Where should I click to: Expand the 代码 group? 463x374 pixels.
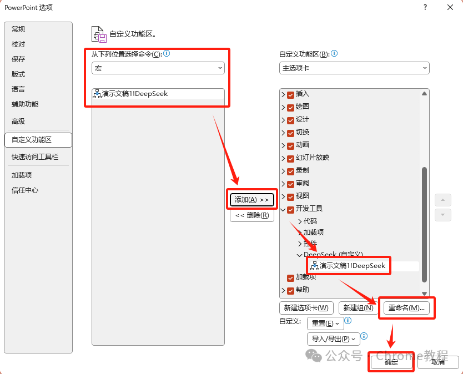pyautogui.click(x=300, y=221)
